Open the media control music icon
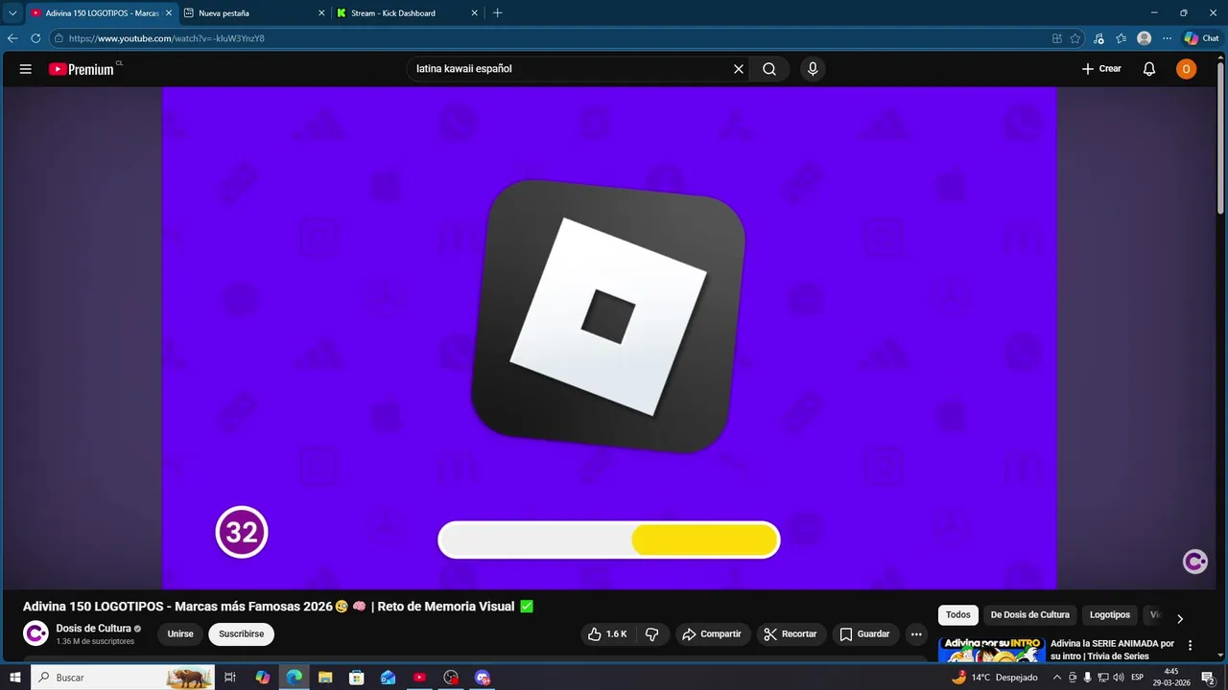 1099,38
